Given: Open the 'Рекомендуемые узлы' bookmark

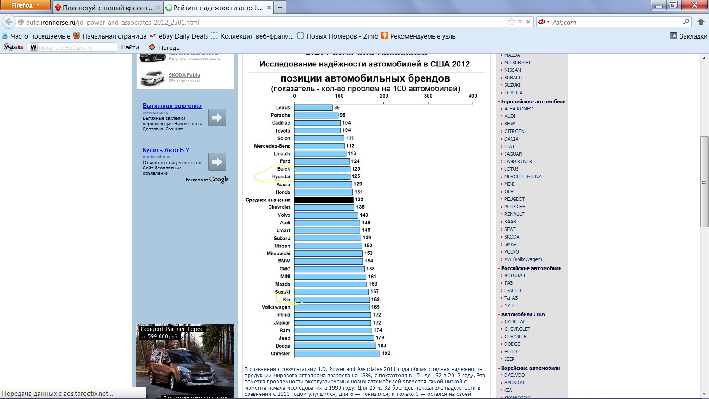Looking at the screenshot, I should coord(419,36).
